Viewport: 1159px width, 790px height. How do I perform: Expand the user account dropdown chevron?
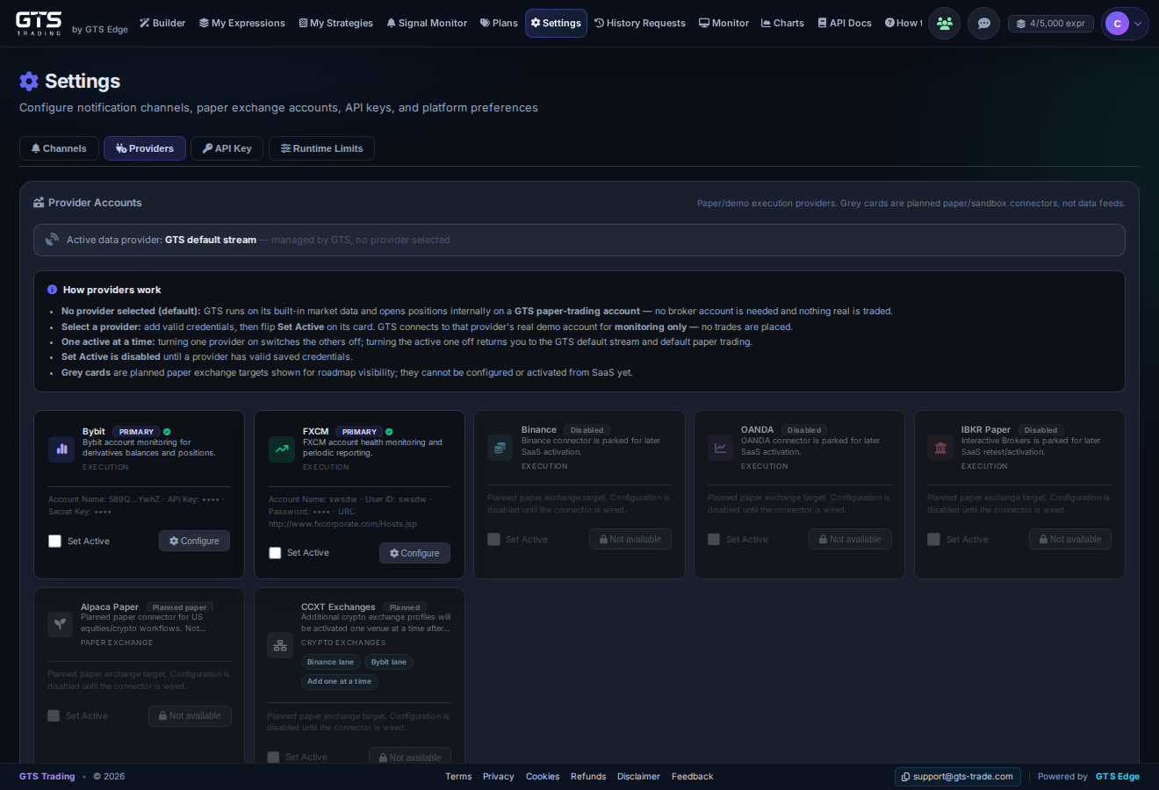1138,24
